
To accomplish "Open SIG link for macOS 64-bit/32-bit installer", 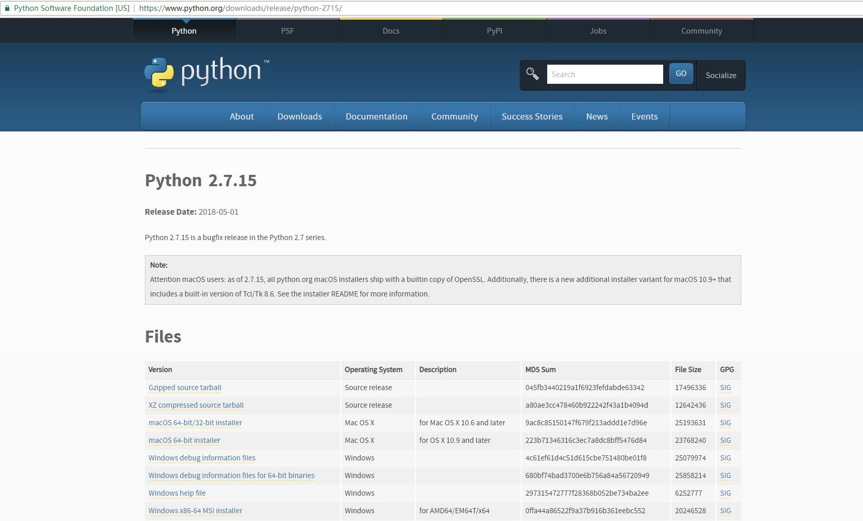I will pyautogui.click(x=725, y=423).
